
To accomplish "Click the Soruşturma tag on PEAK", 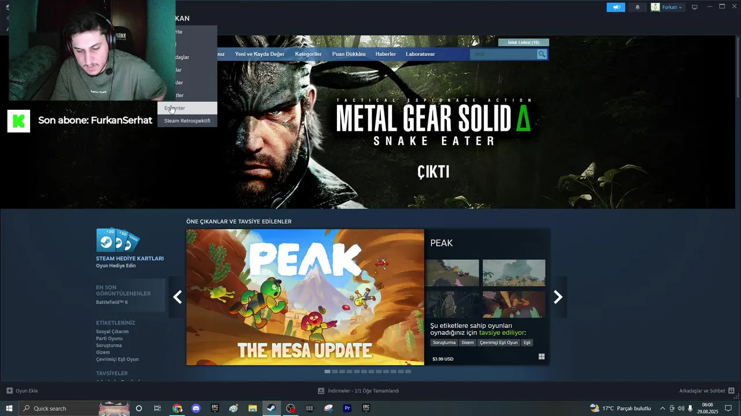I will click(x=444, y=343).
